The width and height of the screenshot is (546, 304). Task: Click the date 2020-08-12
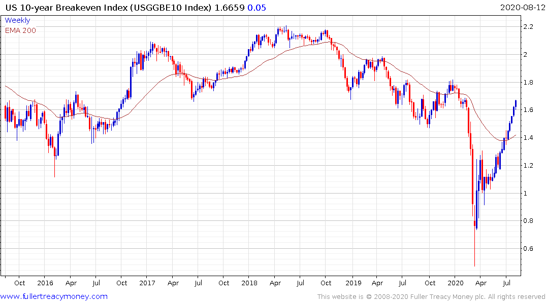click(522, 7)
